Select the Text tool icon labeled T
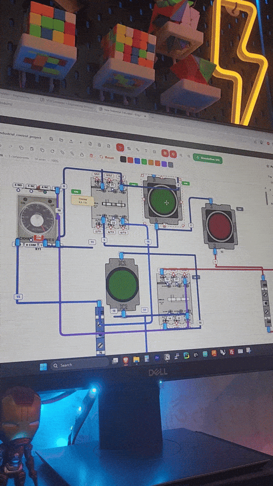Viewport: 273px width, 486px height. (146, 150)
